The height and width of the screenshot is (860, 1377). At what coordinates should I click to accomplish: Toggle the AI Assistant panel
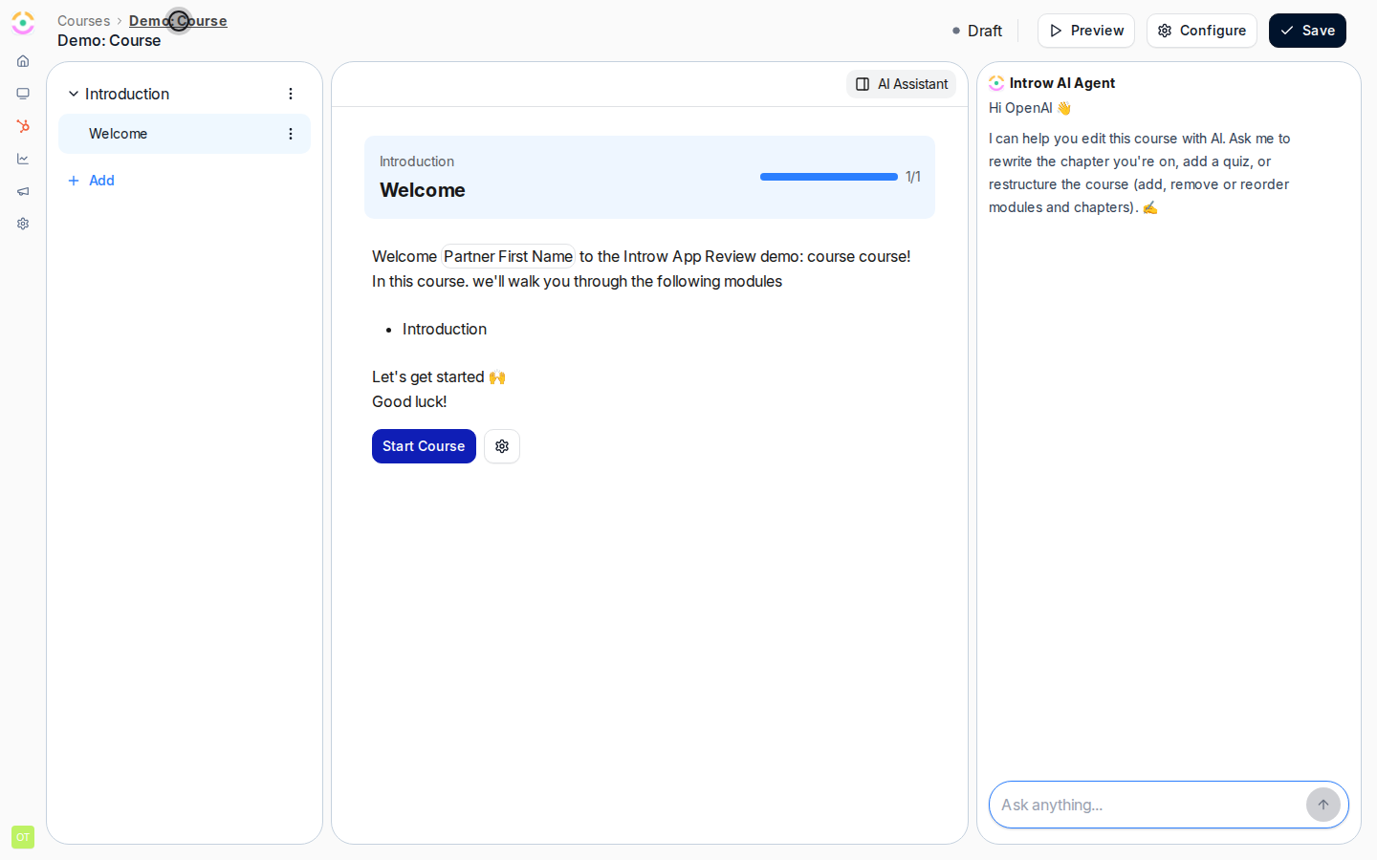[x=902, y=84]
